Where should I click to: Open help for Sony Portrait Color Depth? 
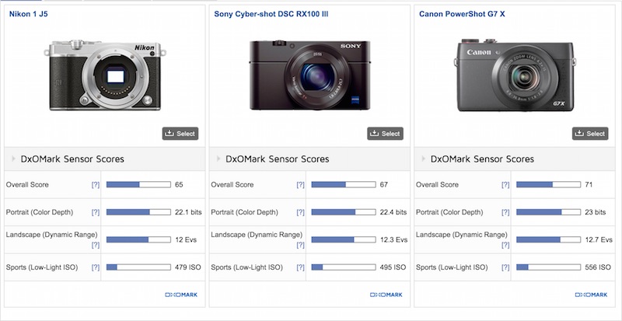pyautogui.click(x=300, y=212)
